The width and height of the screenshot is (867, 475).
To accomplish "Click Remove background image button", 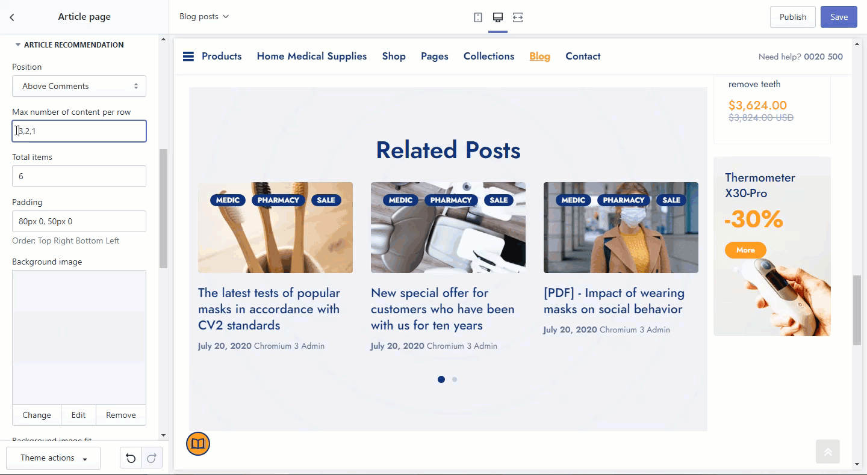I will [x=121, y=415].
